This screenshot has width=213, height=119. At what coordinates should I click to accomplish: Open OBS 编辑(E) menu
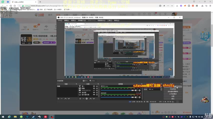tap(66, 21)
